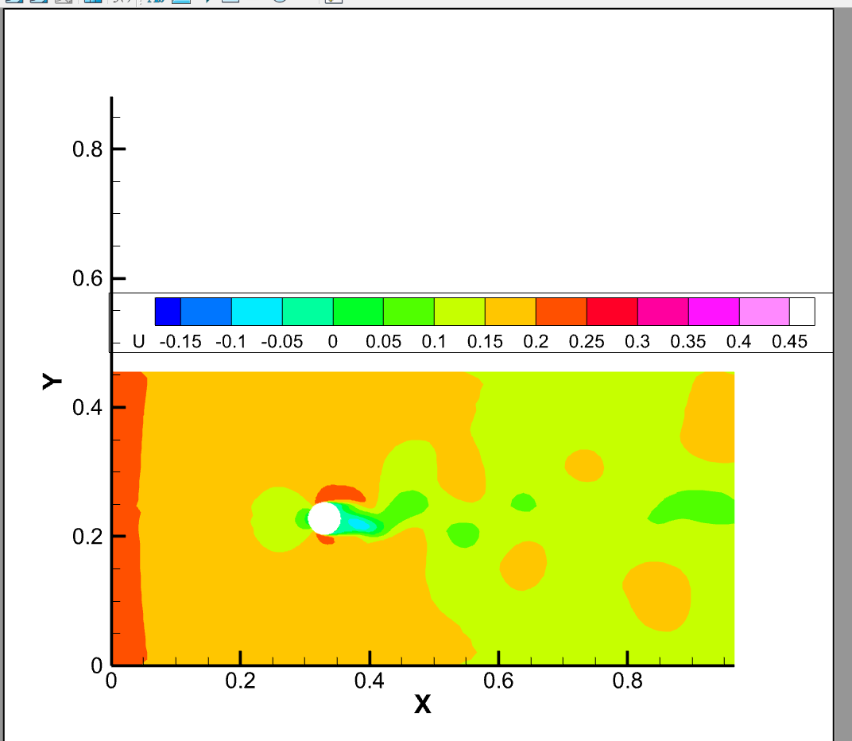Pick the yellow-green swatch between 0.1 and 0.15

coord(459,312)
